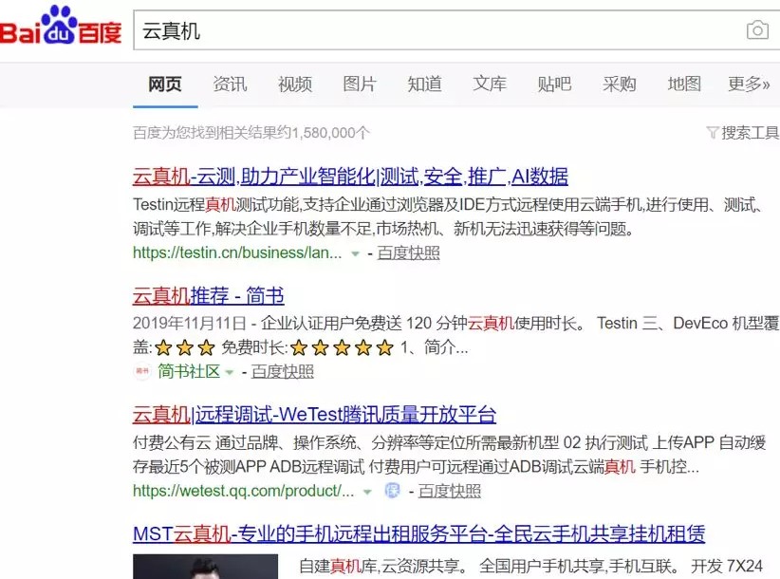Click the search box containing 云真机
The width and height of the screenshot is (780, 579).
[456, 30]
